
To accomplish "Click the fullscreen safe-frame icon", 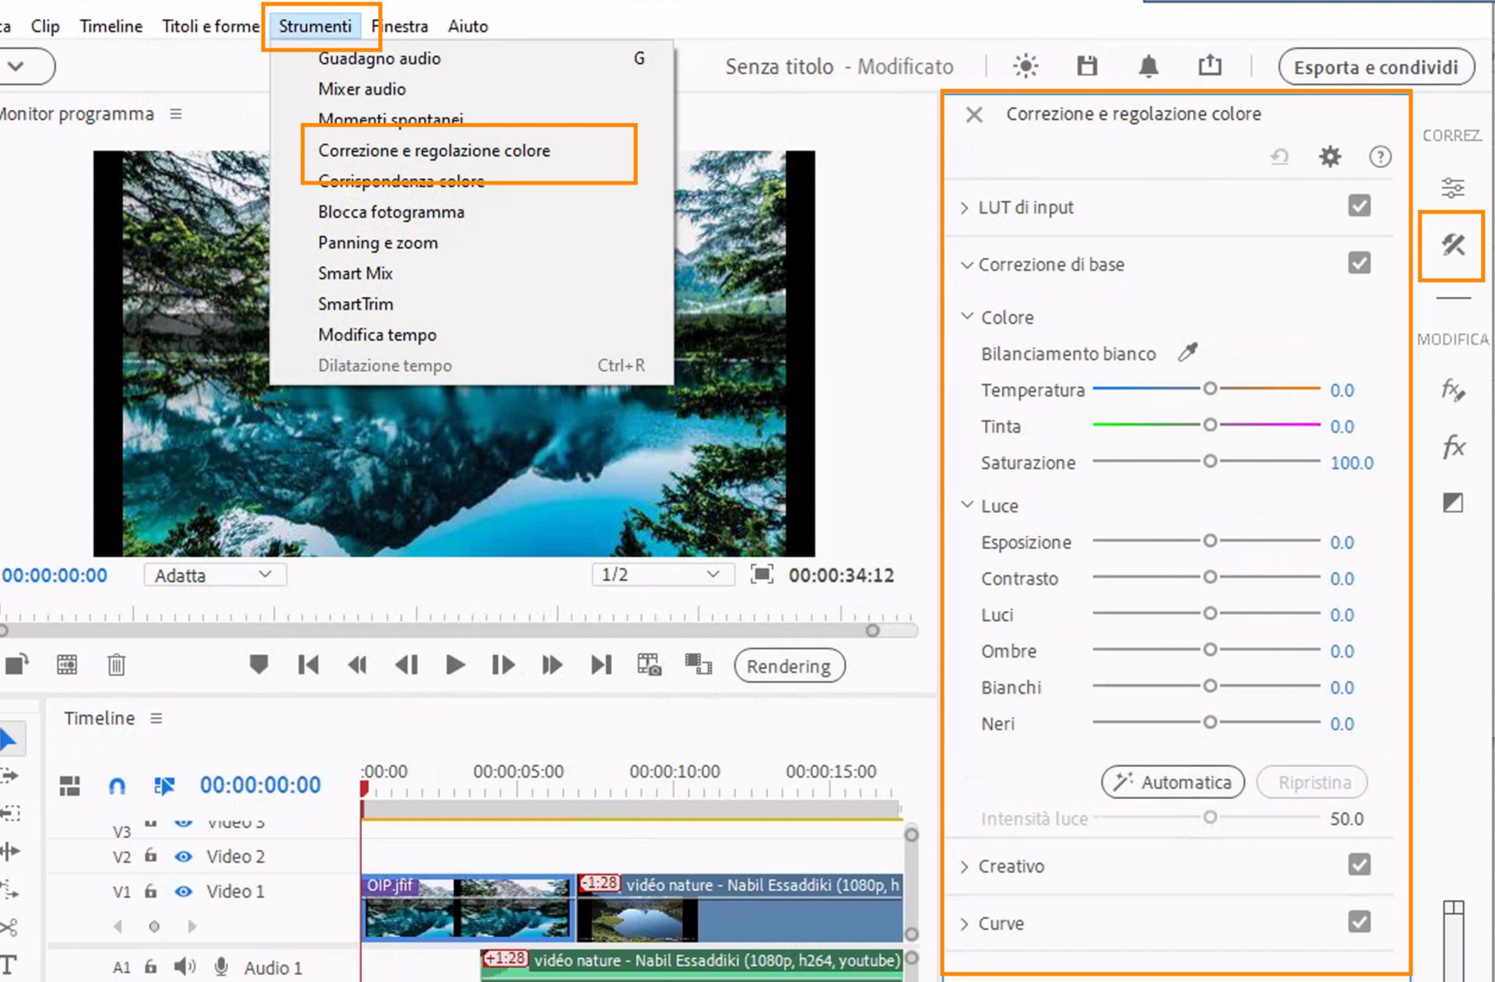I will pyautogui.click(x=762, y=575).
